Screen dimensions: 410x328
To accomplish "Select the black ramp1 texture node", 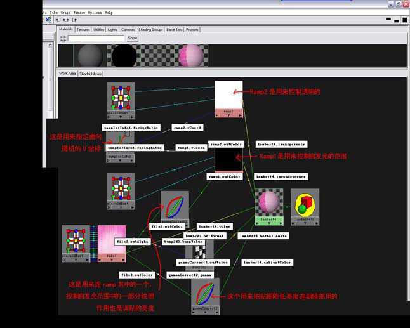I will click(x=228, y=159).
